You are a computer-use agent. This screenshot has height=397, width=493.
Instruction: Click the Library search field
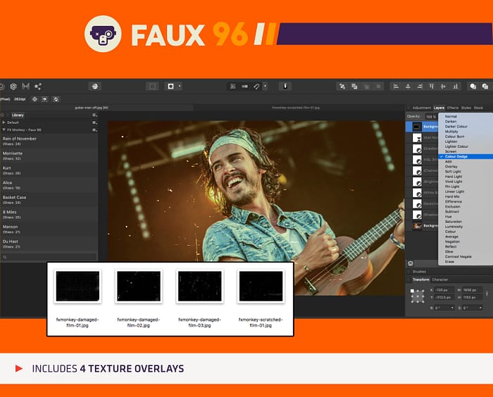click(49, 257)
